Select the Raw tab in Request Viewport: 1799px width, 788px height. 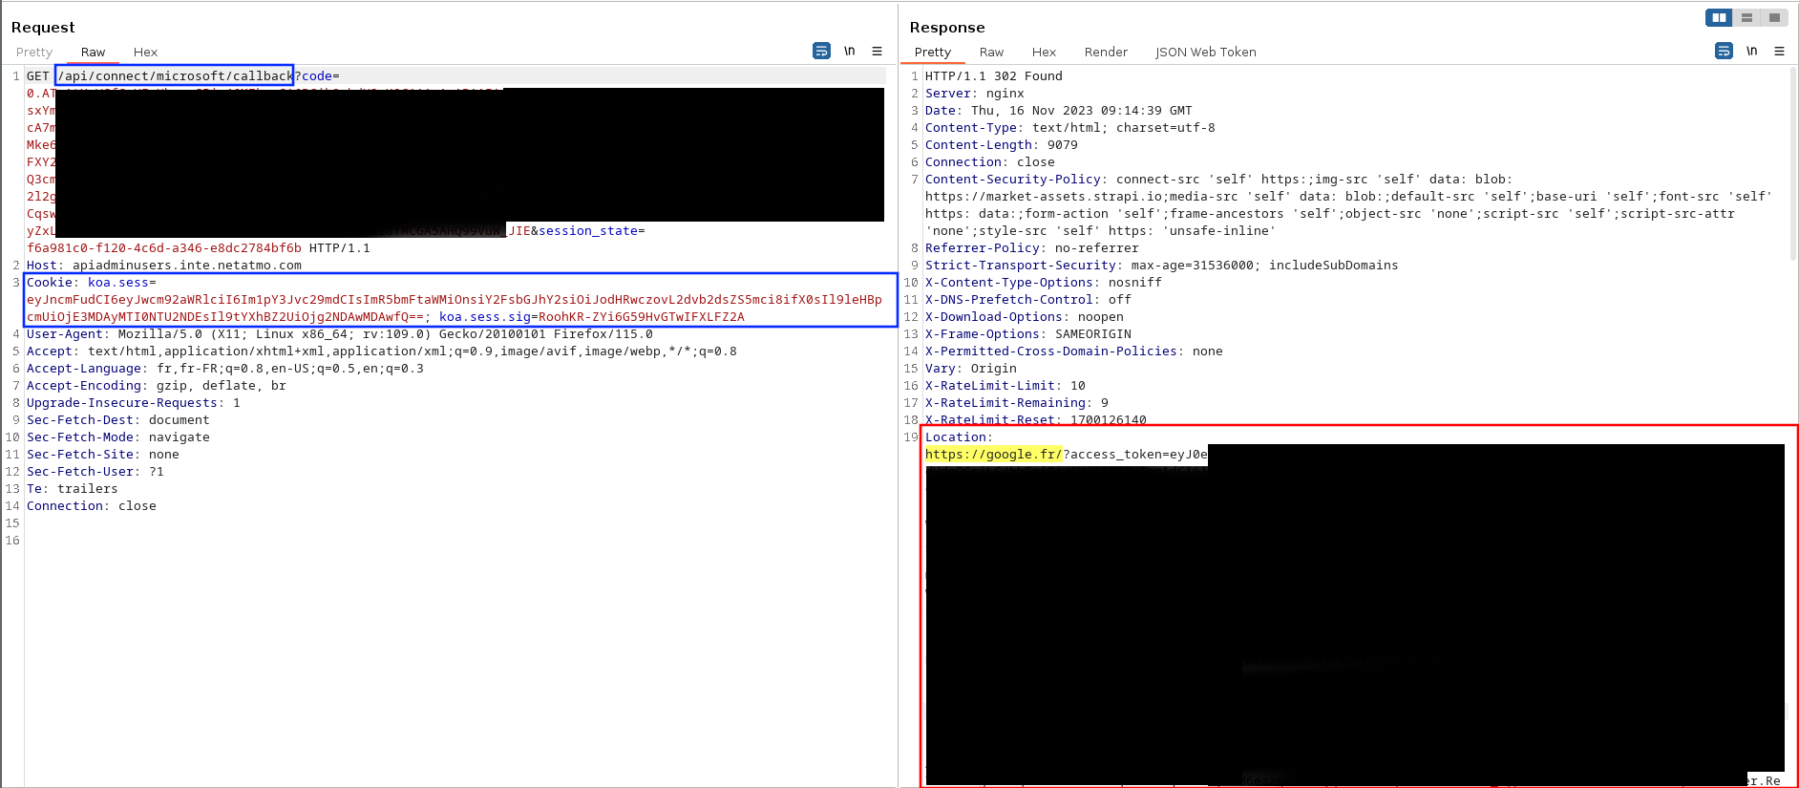tap(93, 53)
